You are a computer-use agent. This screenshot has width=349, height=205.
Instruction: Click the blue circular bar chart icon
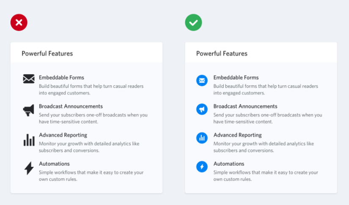[x=202, y=138]
